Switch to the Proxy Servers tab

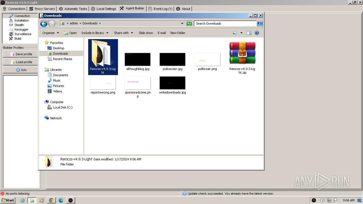(x=42, y=9)
